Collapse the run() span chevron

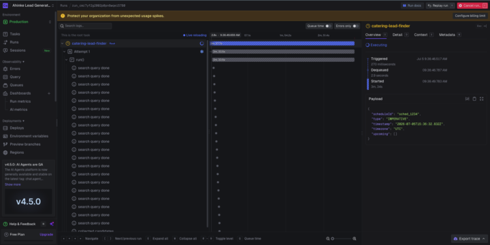coord(66,60)
